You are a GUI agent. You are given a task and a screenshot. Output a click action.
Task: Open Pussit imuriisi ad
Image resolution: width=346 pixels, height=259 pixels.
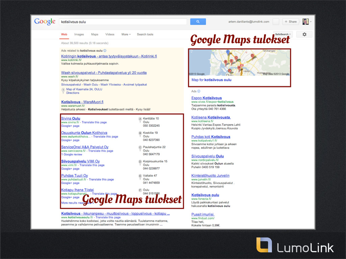coord(203,214)
